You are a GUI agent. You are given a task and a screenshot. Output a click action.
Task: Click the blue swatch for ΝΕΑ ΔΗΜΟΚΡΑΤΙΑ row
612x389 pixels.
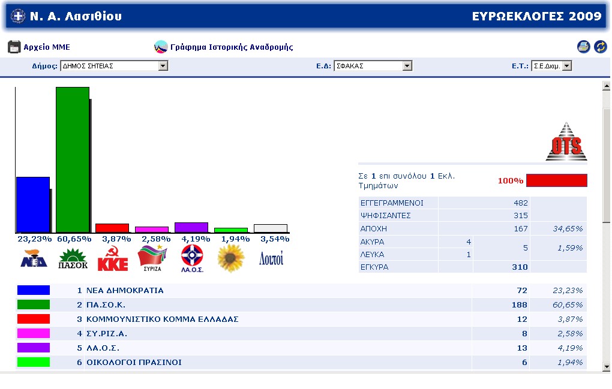coord(34,290)
